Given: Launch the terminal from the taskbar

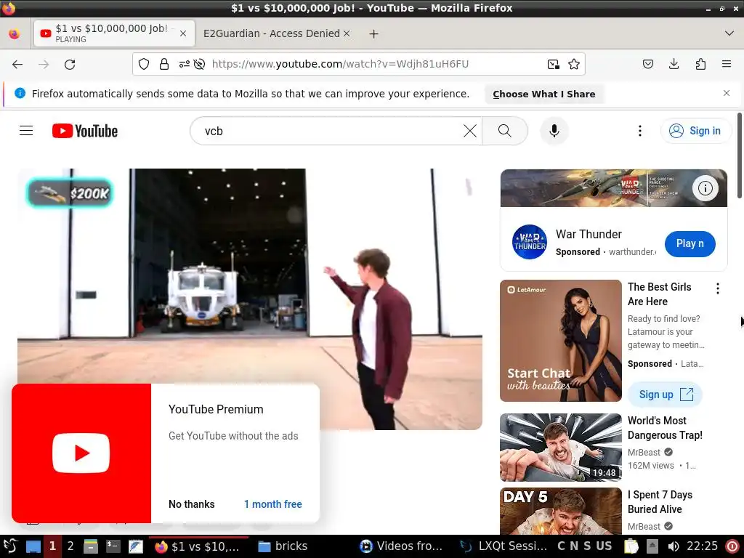Looking at the screenshot, I should tap(113, 546).
